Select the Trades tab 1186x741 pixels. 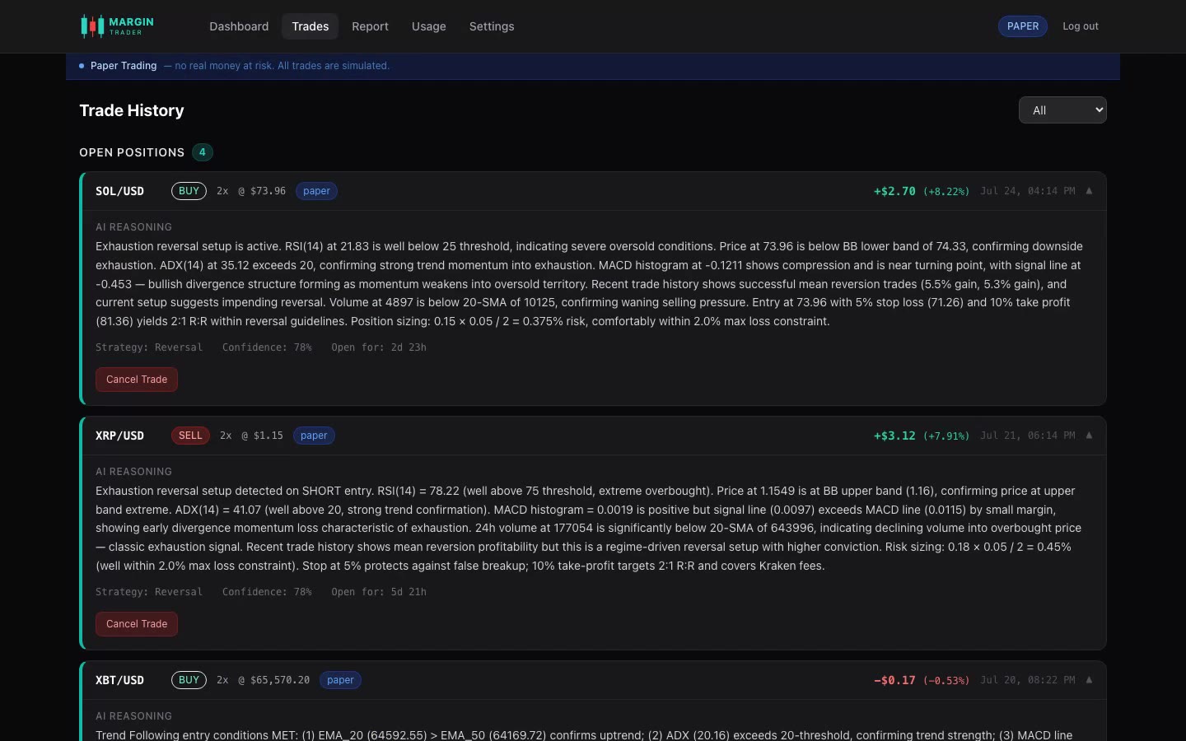(x=311, y=26)
